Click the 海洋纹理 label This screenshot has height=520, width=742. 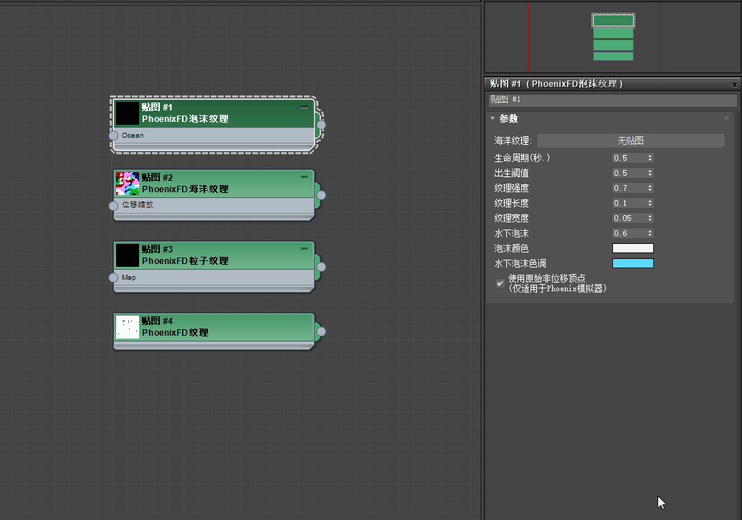513,141
